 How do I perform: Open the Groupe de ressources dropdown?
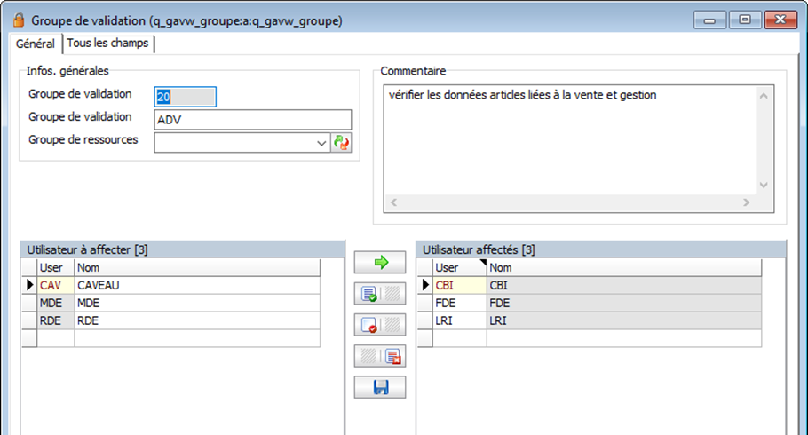[x=322, y=143]
